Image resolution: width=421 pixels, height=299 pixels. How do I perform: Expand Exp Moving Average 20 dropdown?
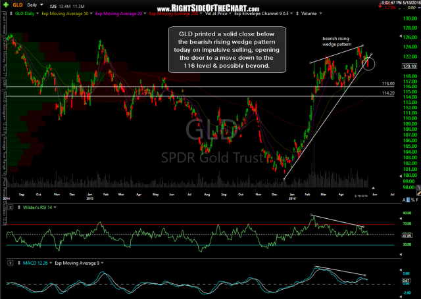click(x=145, y=13)
